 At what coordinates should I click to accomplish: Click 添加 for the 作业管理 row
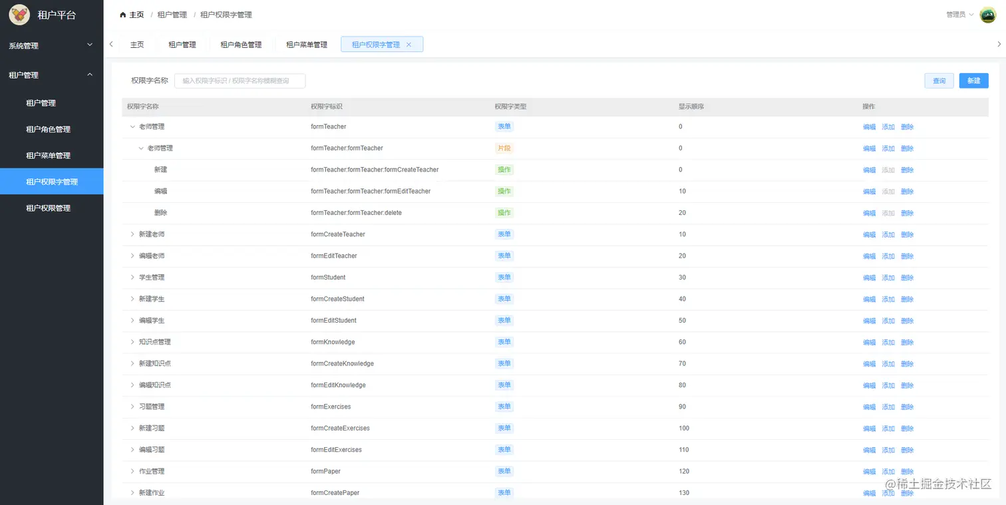click(888, 472)
